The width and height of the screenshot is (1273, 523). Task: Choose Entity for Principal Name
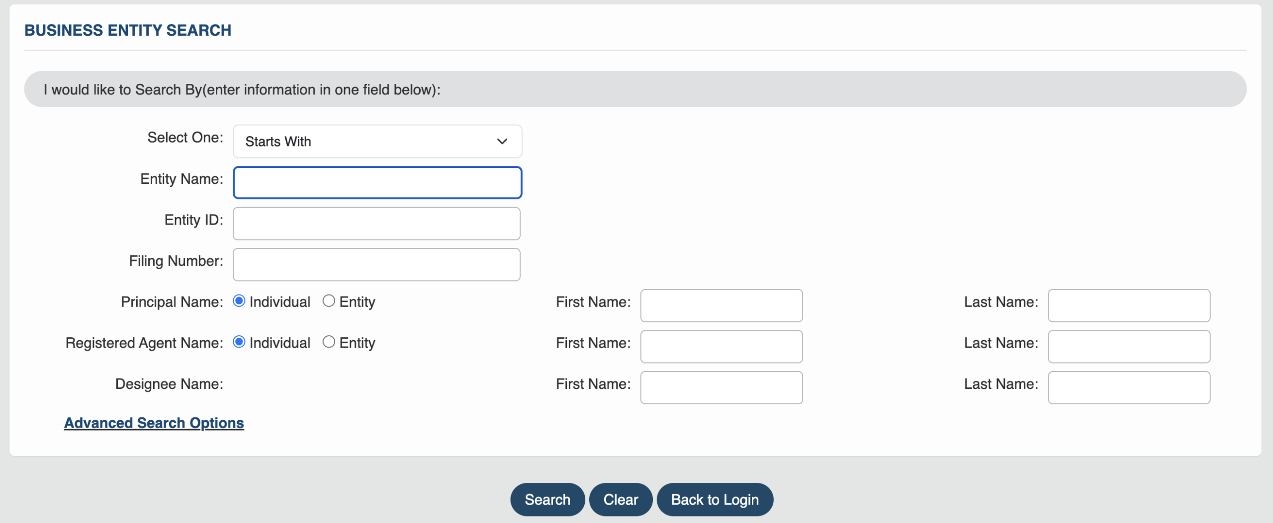329,301
